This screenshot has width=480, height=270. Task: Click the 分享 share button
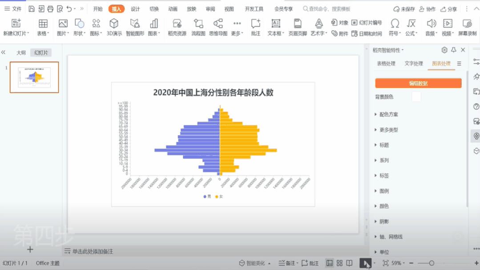pyautogui.click(x=449, y=9)
